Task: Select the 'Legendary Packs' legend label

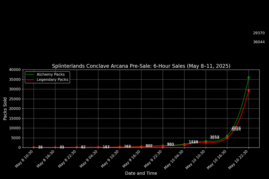Action: pyautogui.click(x=52, y=79)
